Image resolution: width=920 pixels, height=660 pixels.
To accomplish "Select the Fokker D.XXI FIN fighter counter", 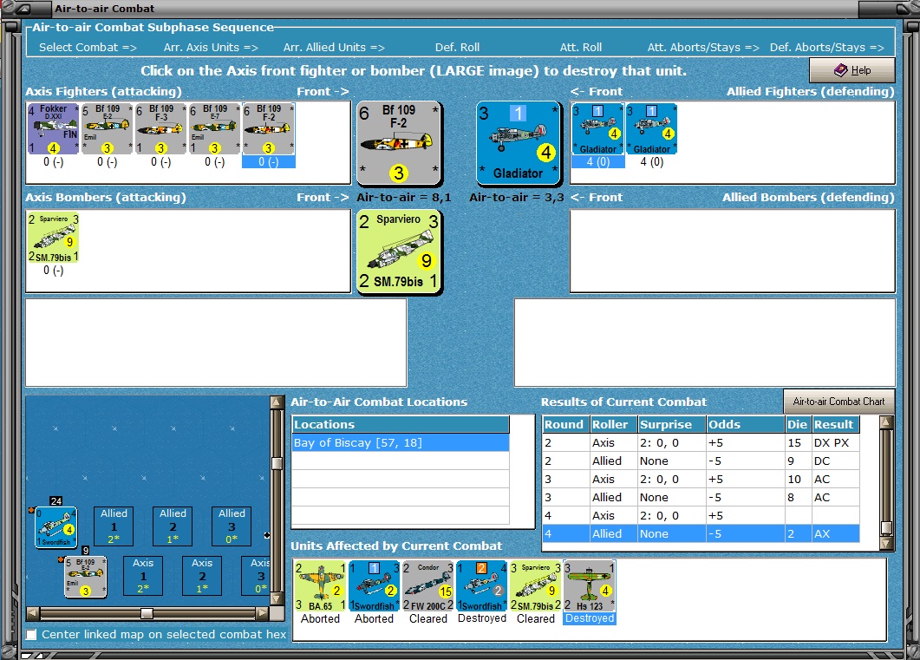I will tap(53, 129).
